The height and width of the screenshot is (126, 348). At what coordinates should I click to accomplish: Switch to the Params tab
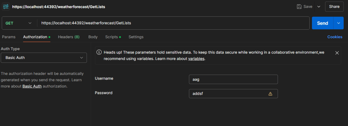(x=9, y=37)
